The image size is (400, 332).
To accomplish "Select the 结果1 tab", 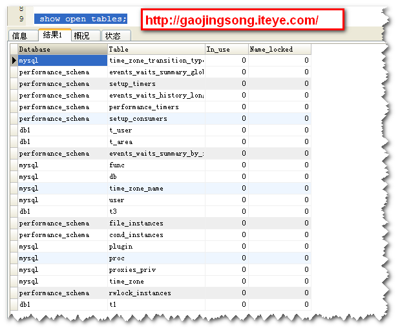I will click(54, 35).
